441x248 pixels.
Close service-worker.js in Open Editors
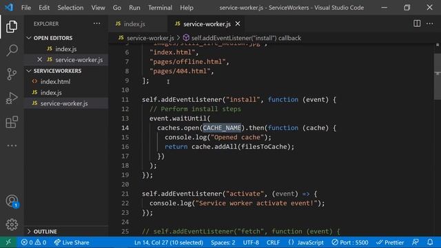click(x=40, y=60)
